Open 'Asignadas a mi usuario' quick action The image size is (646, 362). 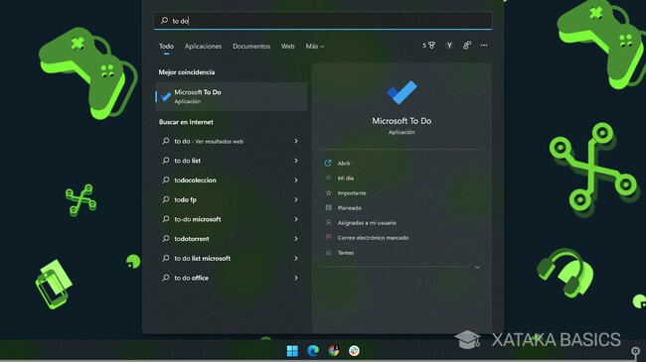point(367,223)
